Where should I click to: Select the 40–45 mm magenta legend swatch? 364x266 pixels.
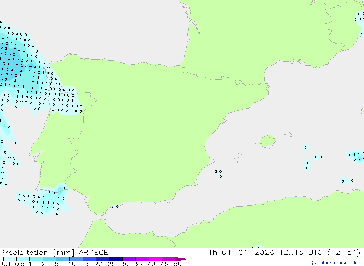(x=155, y=259)
